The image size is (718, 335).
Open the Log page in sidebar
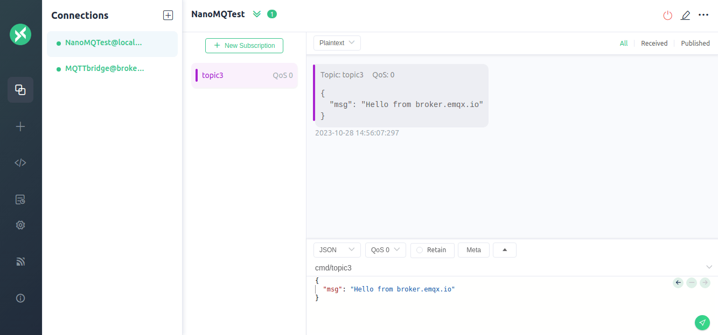[20, 199]
